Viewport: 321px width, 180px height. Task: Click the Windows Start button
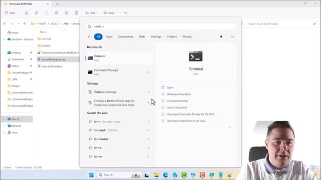pos(91,175)
